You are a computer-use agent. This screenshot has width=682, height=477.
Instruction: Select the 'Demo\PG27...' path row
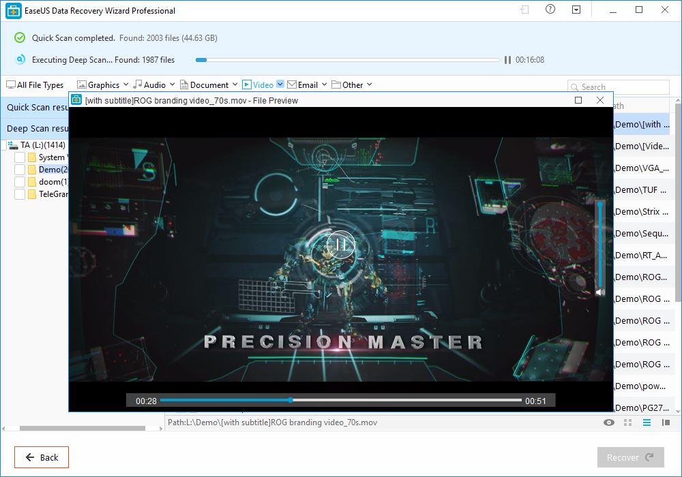click(x=642, y=407)
